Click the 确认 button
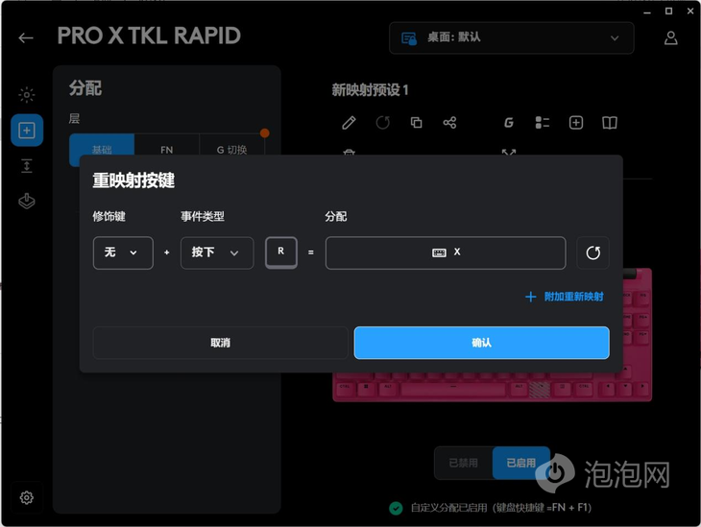This screenshot has width=701, height=527. point(481,343)
